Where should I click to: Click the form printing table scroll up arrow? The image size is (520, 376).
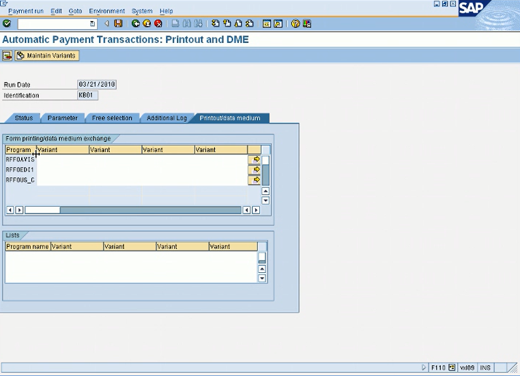[x=265, y=191]
